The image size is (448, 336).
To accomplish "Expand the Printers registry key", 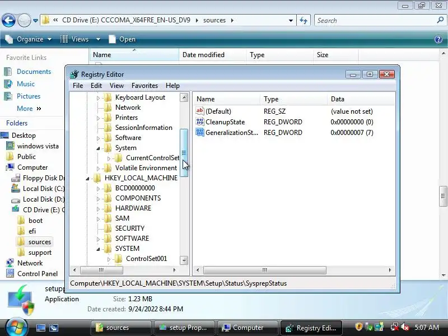I will [x=98, y=118].
